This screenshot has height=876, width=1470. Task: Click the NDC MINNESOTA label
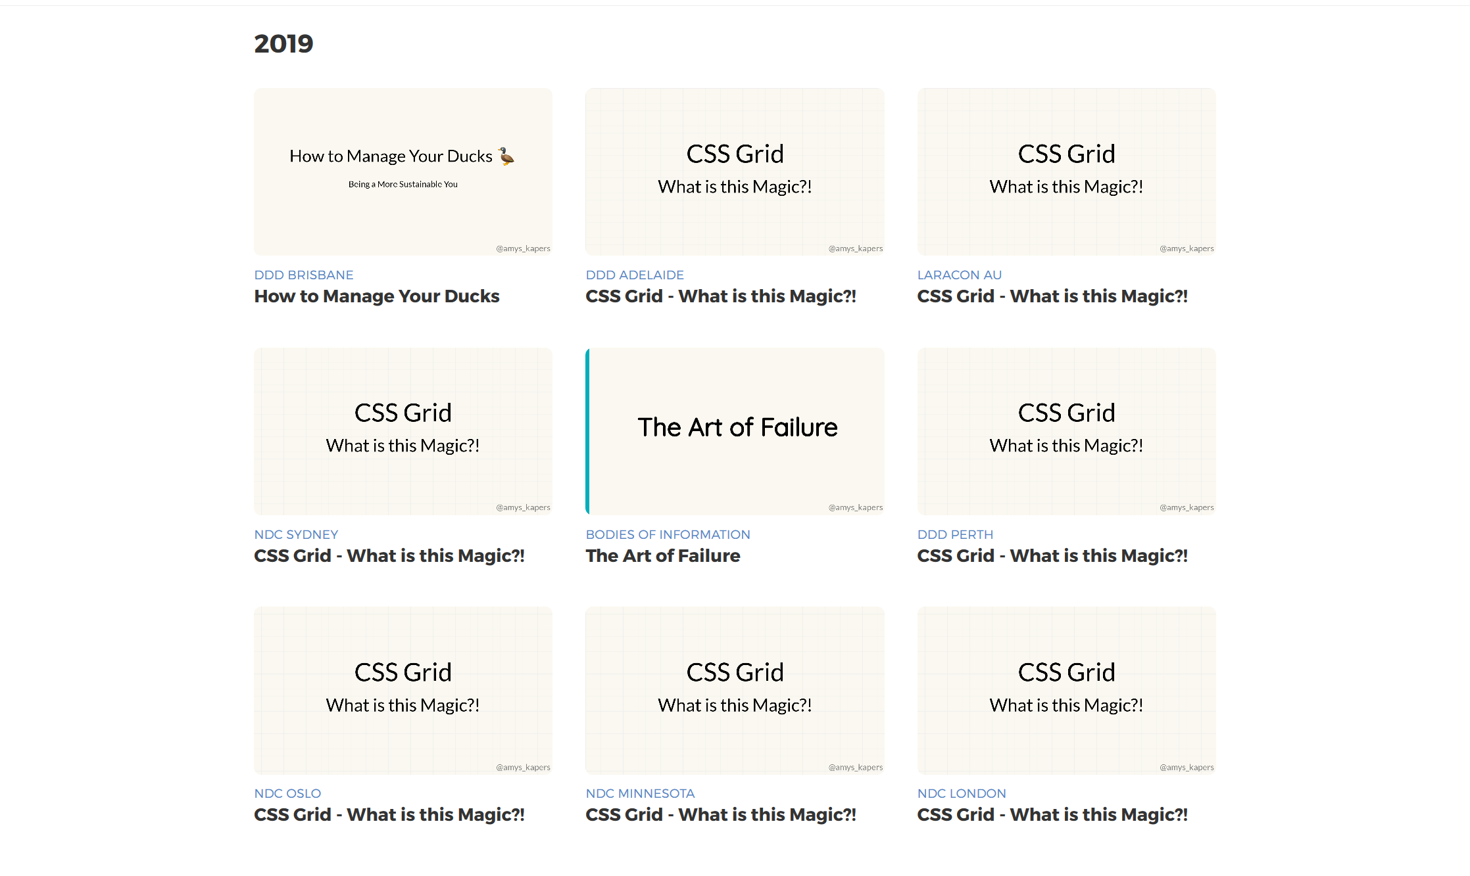tap(640, 793)
